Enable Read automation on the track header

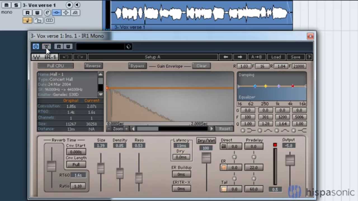27,13
